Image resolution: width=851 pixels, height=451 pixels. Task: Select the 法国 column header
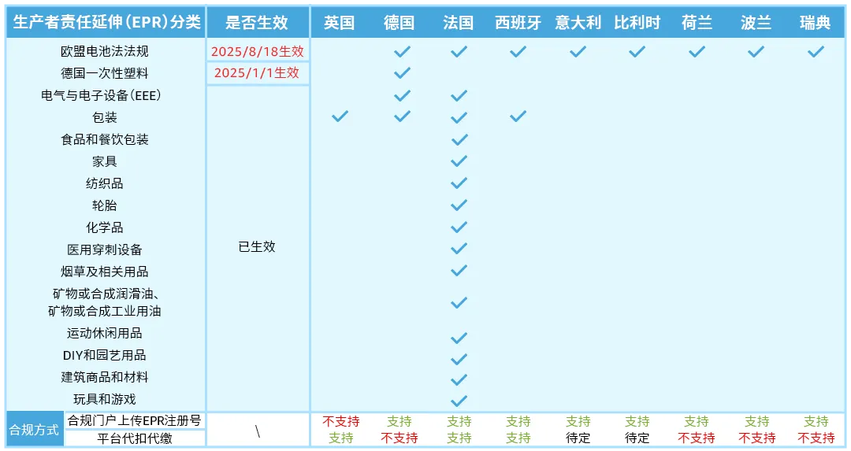[x=459, y=23]
